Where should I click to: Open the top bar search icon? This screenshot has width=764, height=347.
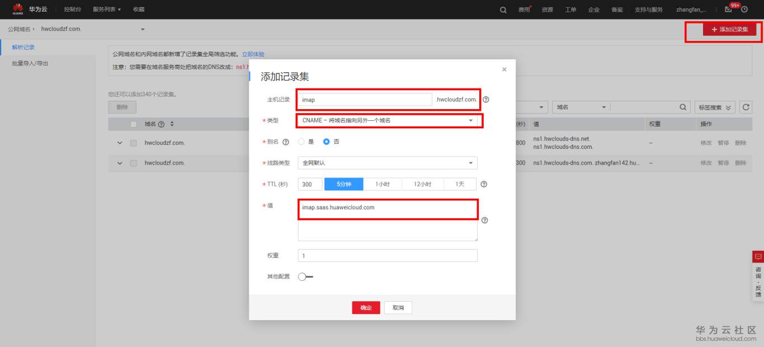pos(503,10)
